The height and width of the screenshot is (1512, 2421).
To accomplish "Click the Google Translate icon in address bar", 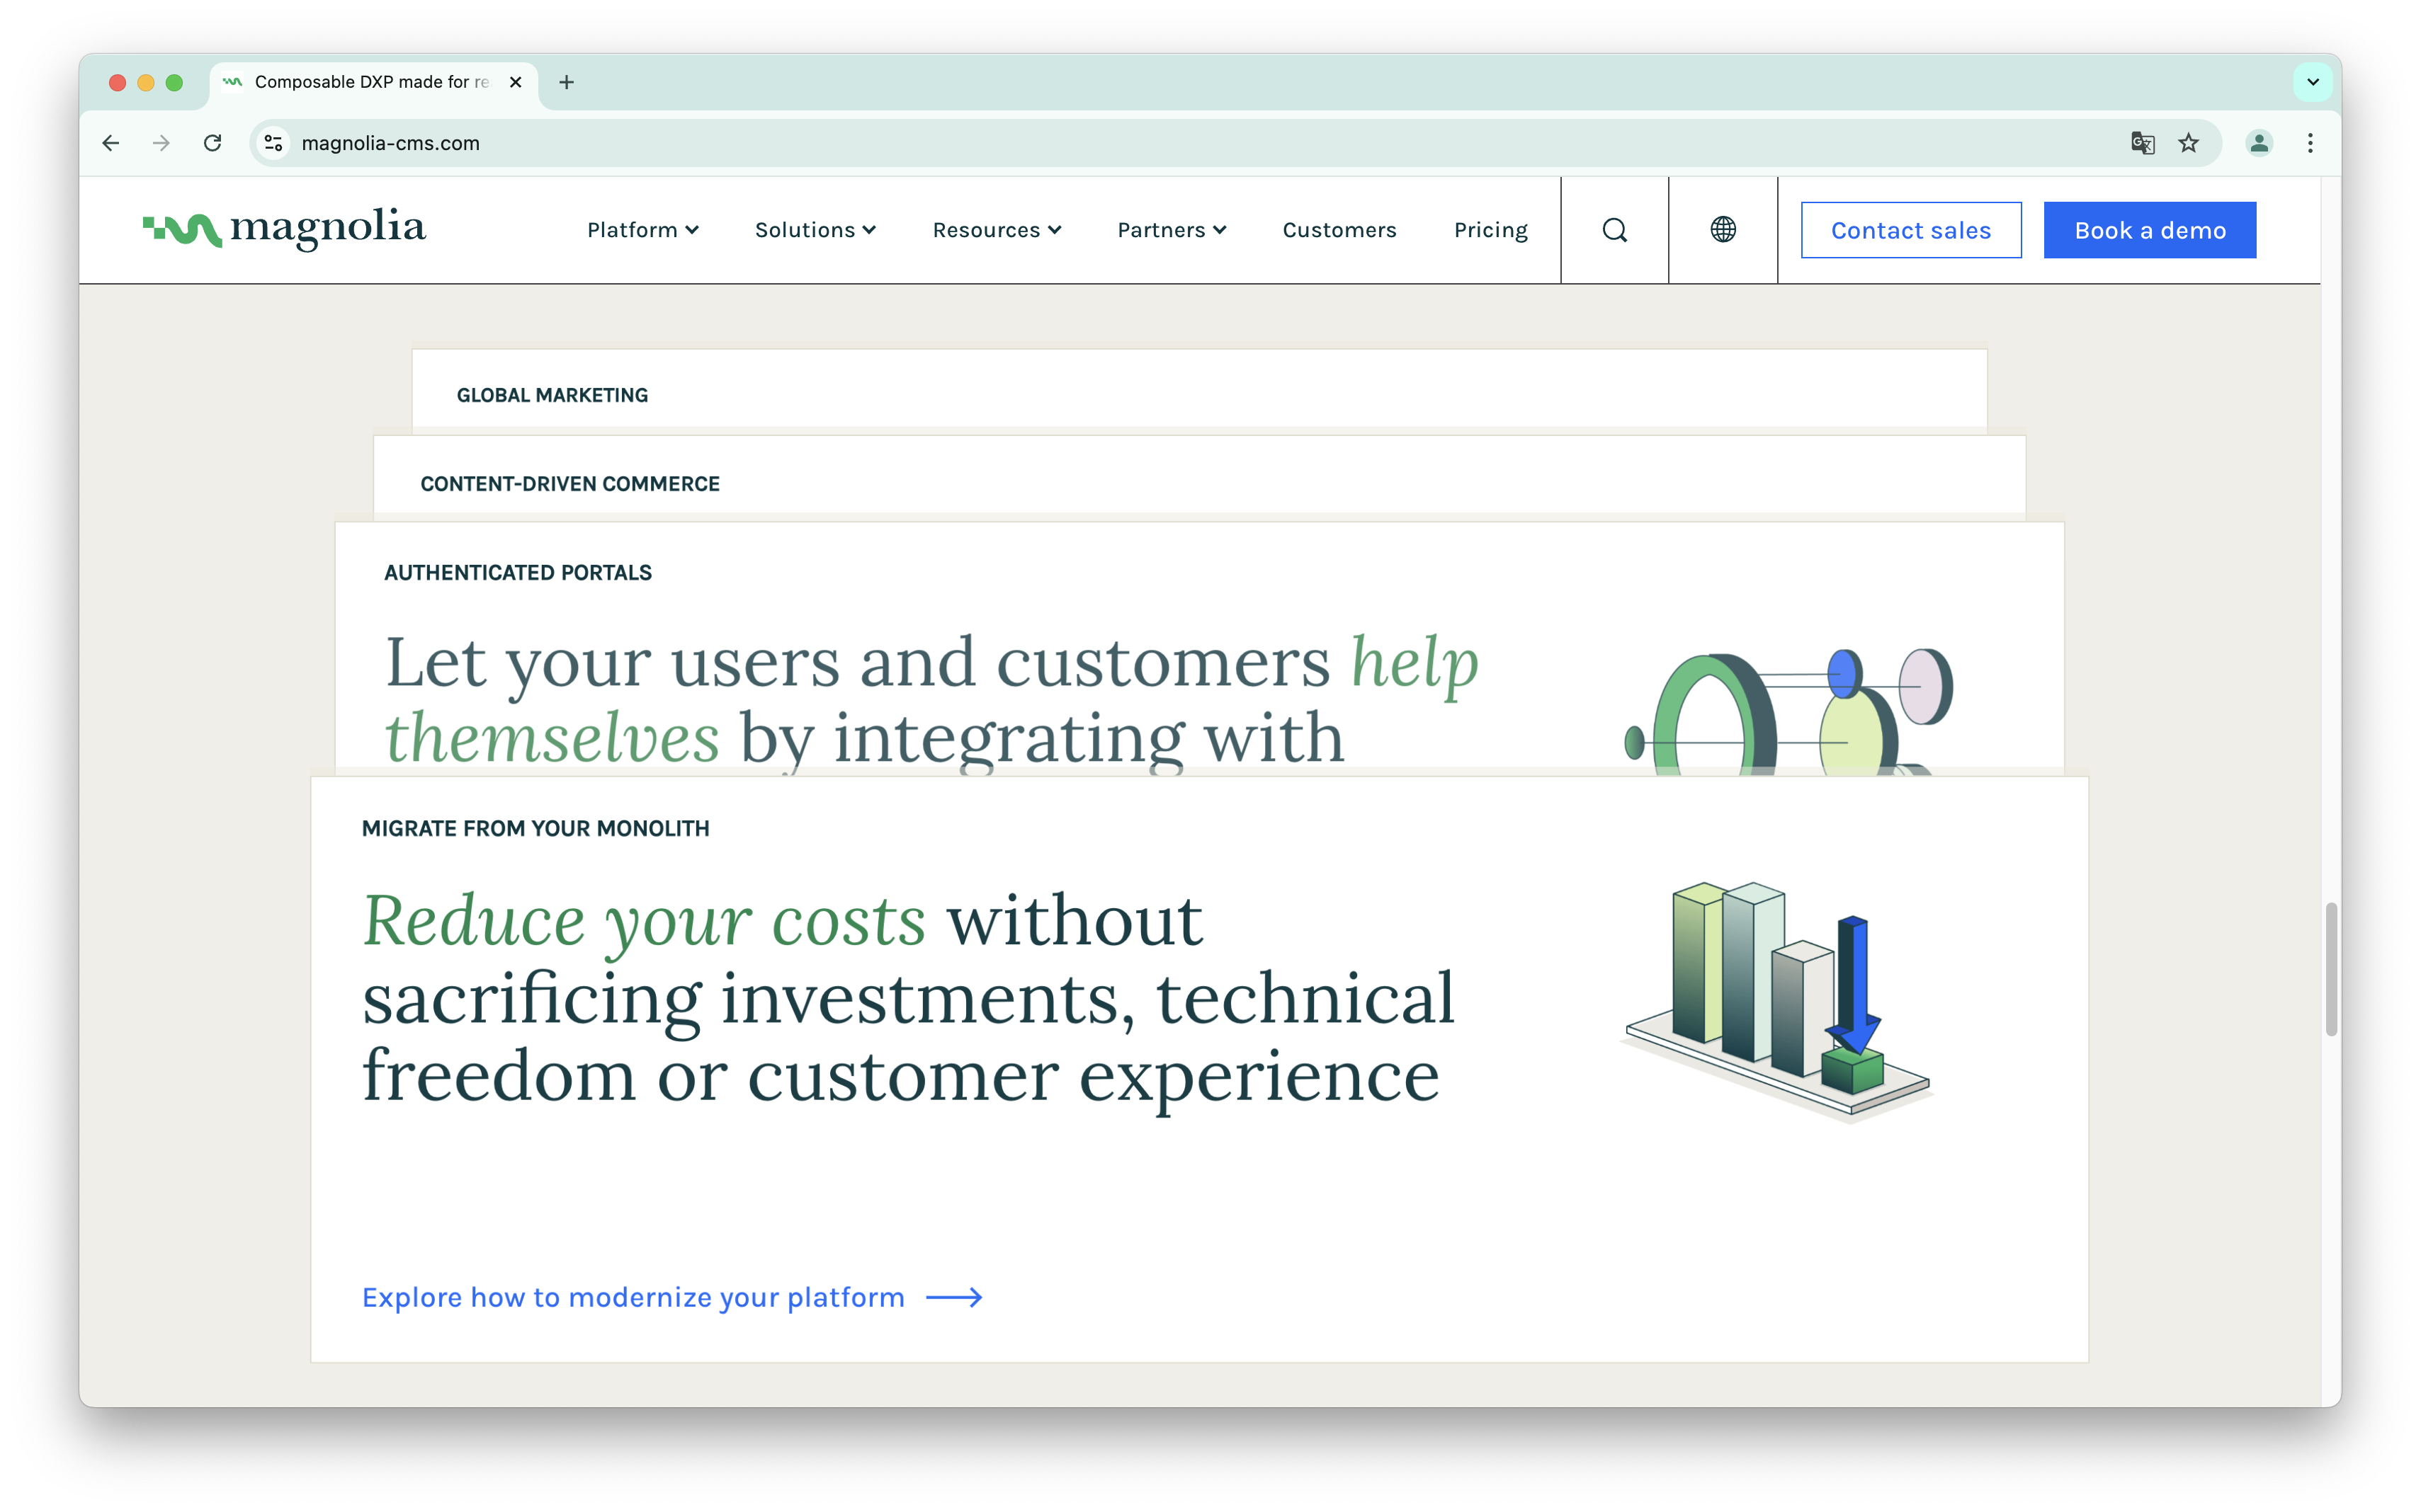I will click(2142, 143).
